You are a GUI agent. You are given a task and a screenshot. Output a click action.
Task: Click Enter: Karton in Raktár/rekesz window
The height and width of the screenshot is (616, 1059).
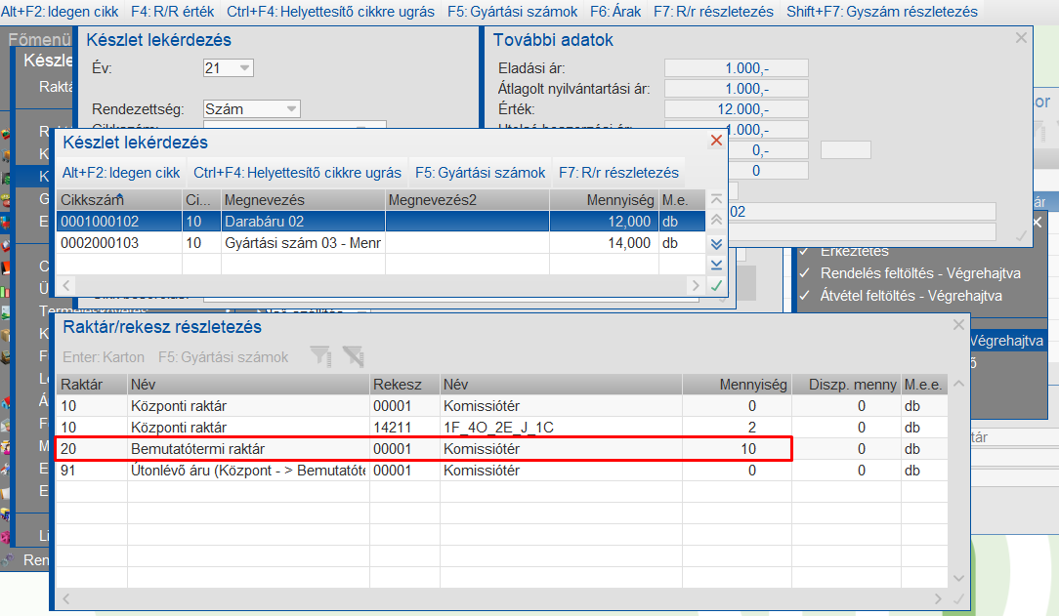pos(104,357)
